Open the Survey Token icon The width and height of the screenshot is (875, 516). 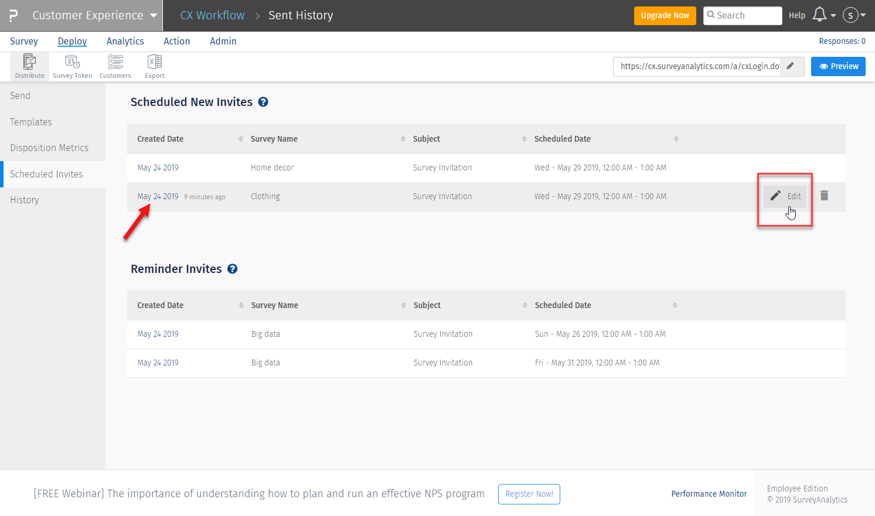point(72,66)
